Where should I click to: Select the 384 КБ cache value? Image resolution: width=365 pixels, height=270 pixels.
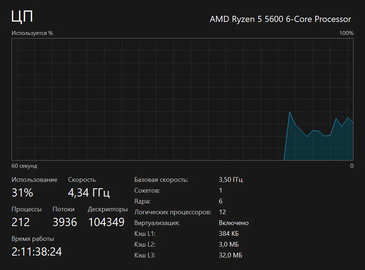coord(229,234)
